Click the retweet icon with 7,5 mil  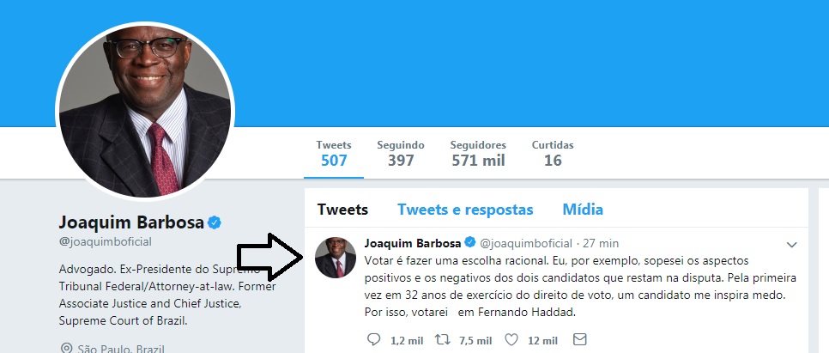[442, 340]
